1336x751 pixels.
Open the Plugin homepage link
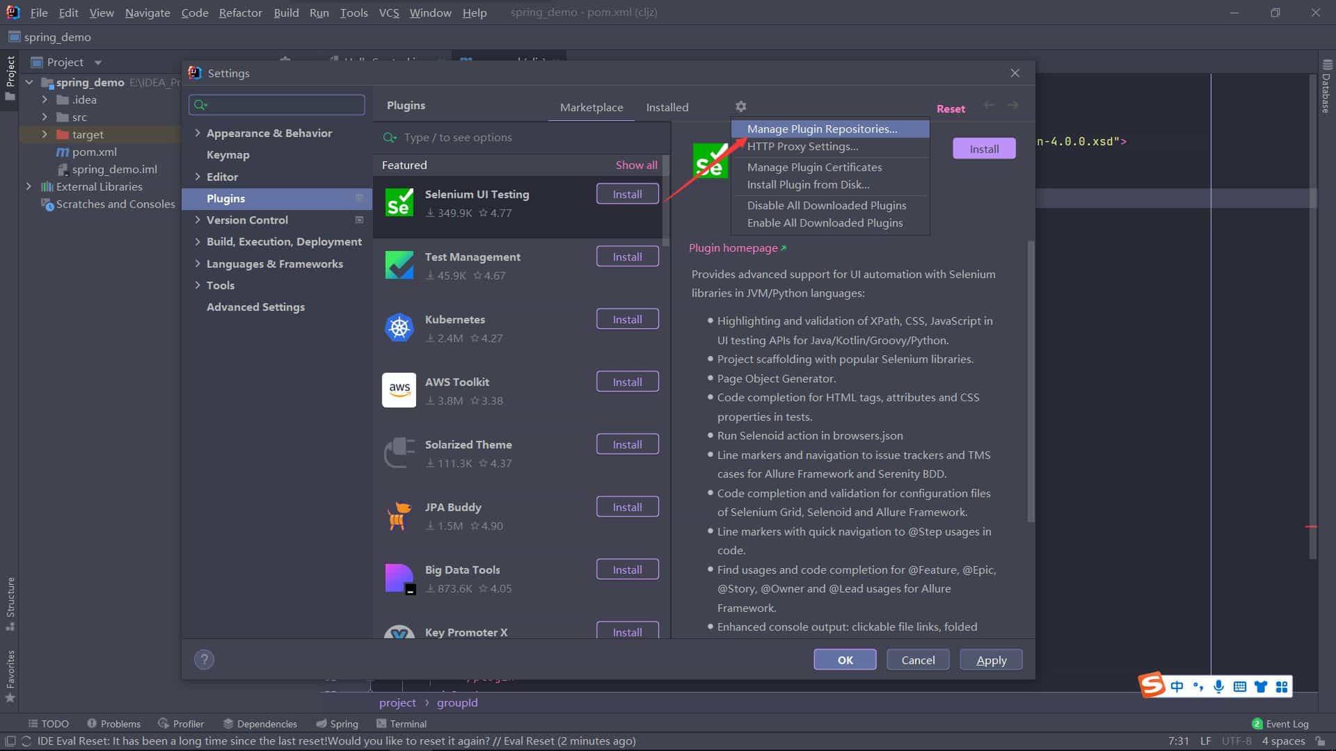click(737, 248)
